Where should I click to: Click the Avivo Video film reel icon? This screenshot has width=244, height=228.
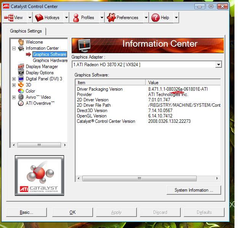pos(21,97)
